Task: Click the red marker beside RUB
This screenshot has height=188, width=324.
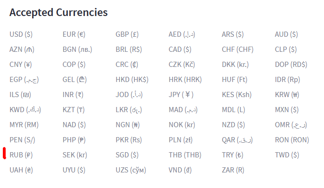Action: [x=4, y=153]
